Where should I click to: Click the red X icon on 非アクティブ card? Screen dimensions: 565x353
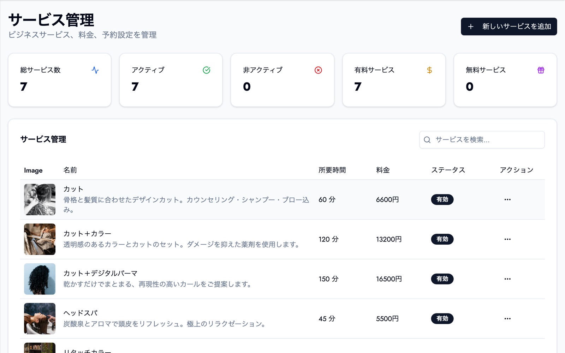coord(318,70)
